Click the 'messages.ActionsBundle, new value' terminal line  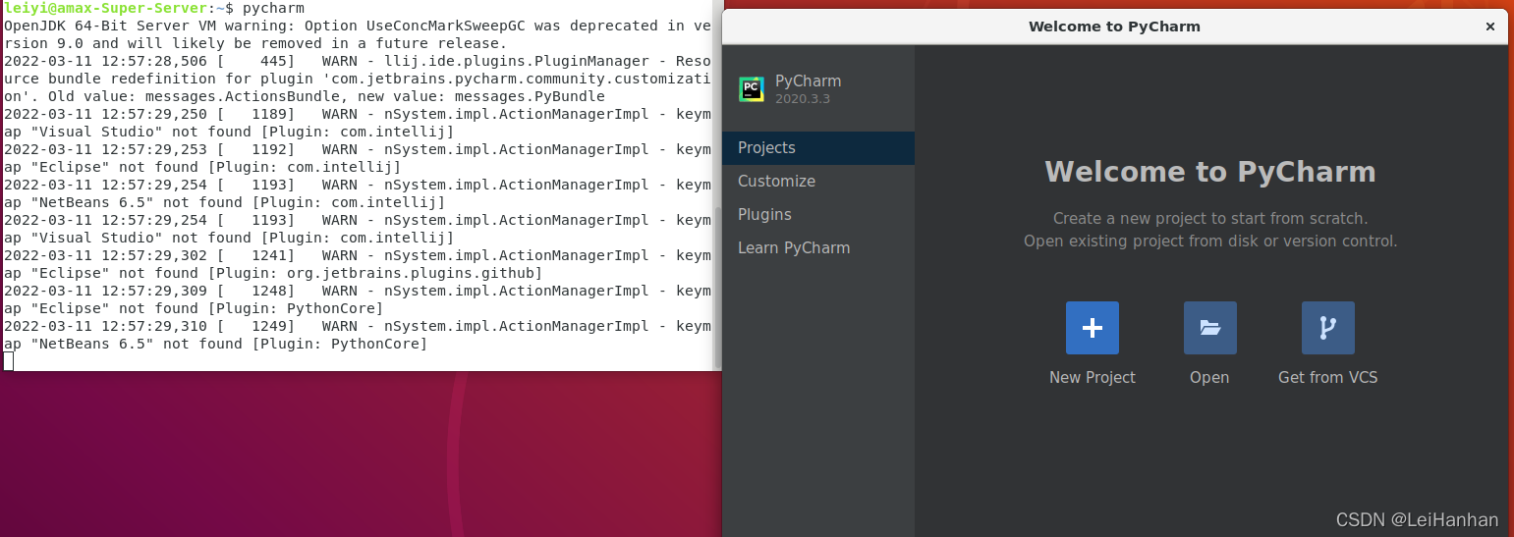tap(305, 96)
